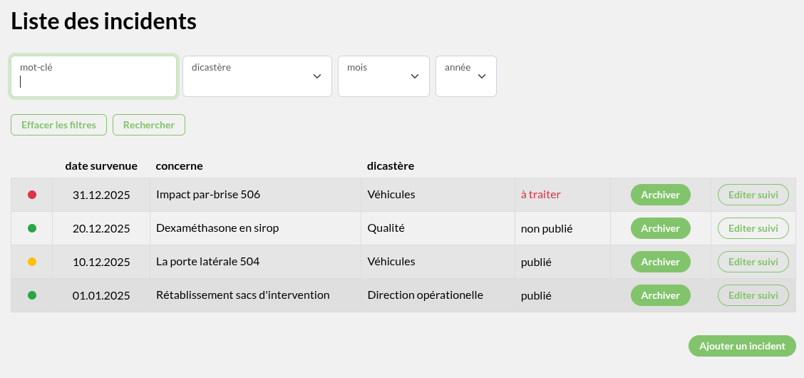The width and height of the screenshot is (804, 378).
Task: Open Editer suivi for Rétablissement sacs d'intervention
Action: click(753, 295)
